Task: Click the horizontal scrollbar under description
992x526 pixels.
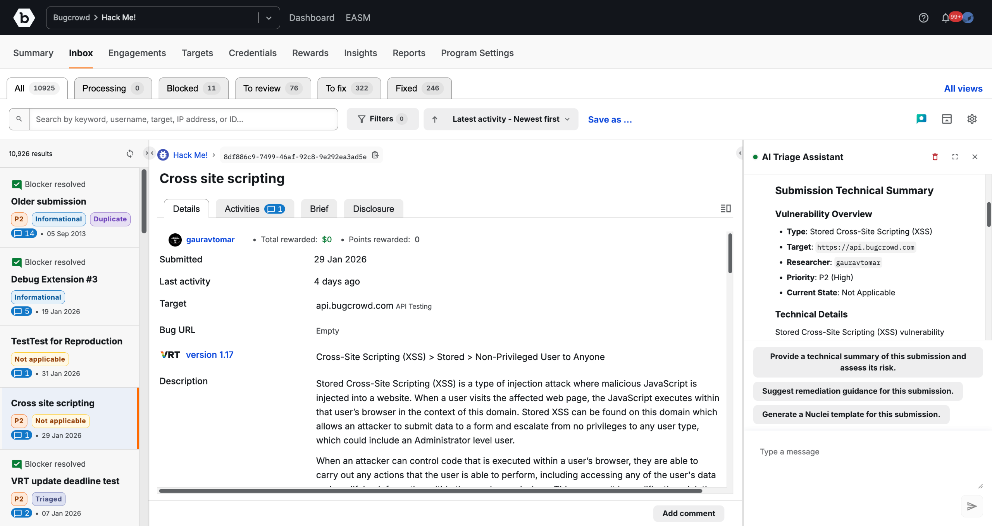Action: click(x=430, y=491)
